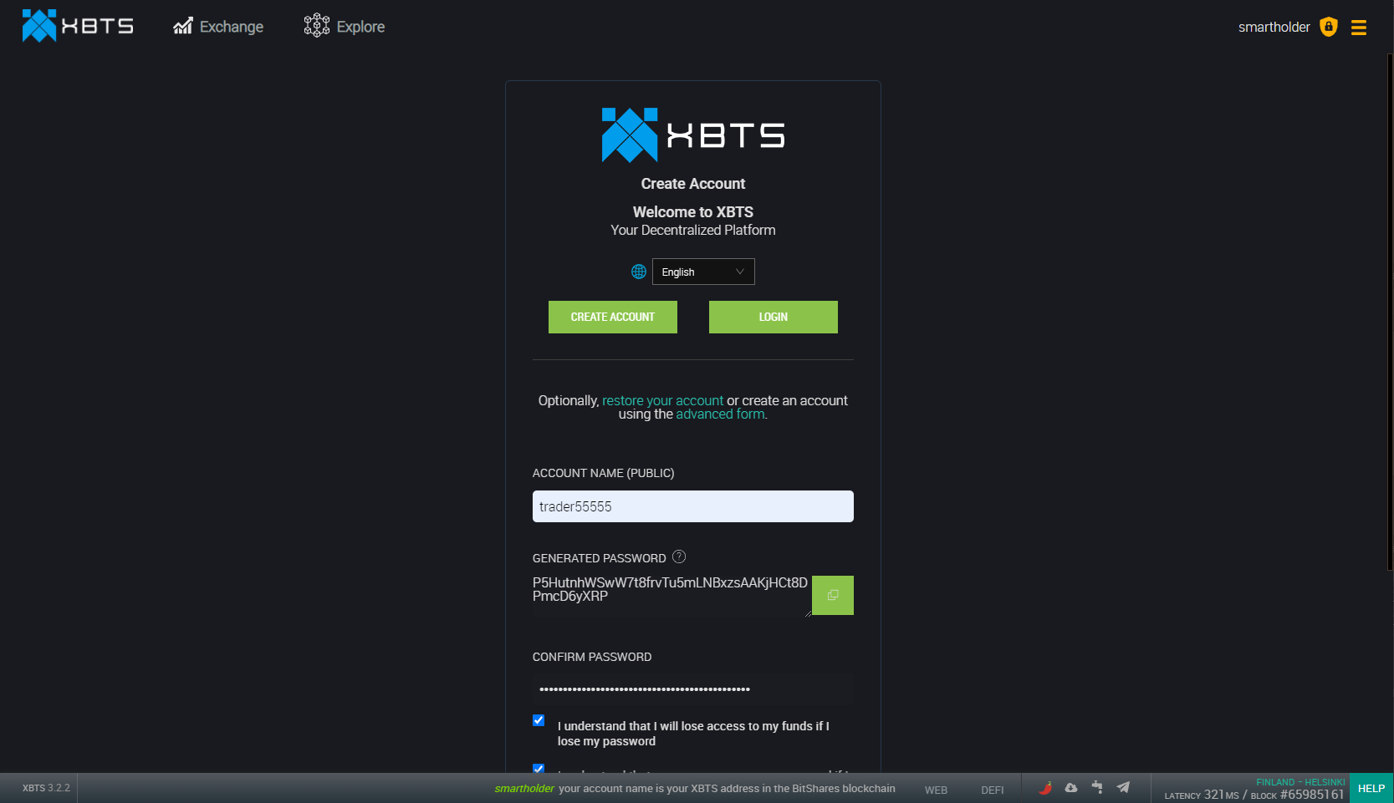Click the FINLAND - HELSINKI node label

1300,782
